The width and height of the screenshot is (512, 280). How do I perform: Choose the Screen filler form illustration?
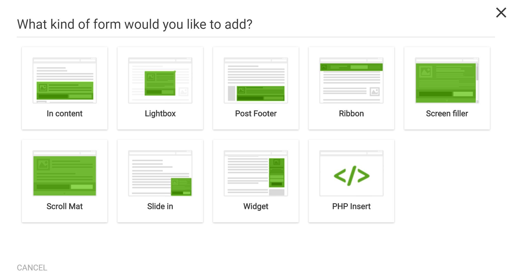447,81
